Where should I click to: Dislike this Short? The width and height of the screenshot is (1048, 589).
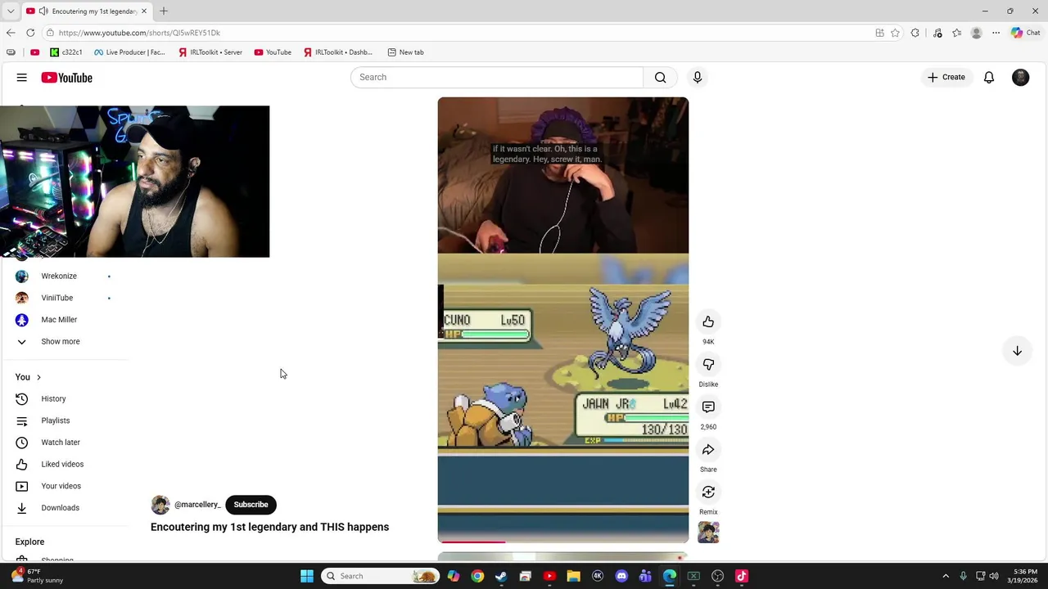tap(708, 364)
